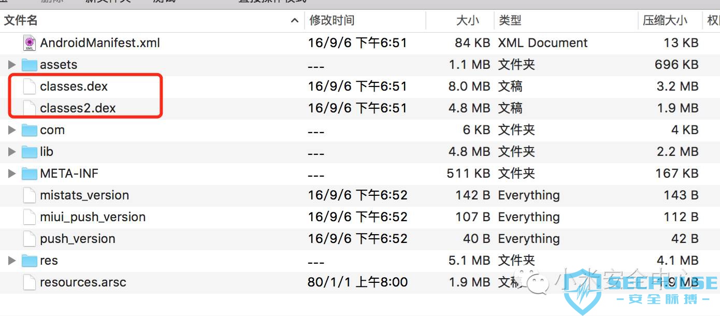The width and height of the screenshot is (720, 316).
Task: Click the res folder icon
Action: pyautogui.click(x=30, y=261)
